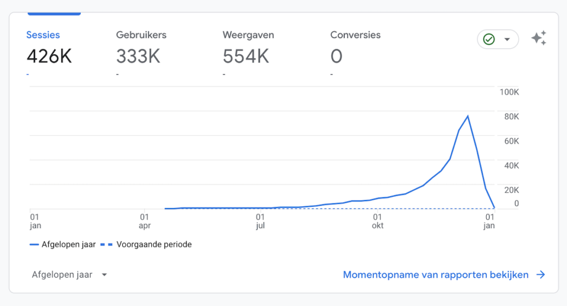567x306 pixels.
Task: Click the arrow icon after Momentopname link
Action: point(541,275)
